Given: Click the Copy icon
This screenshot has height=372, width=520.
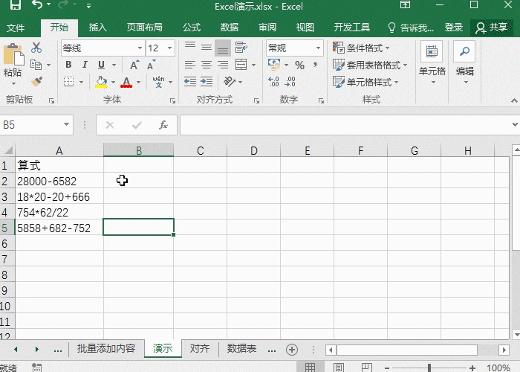Looking at the screenshot, I should (36, 65).
